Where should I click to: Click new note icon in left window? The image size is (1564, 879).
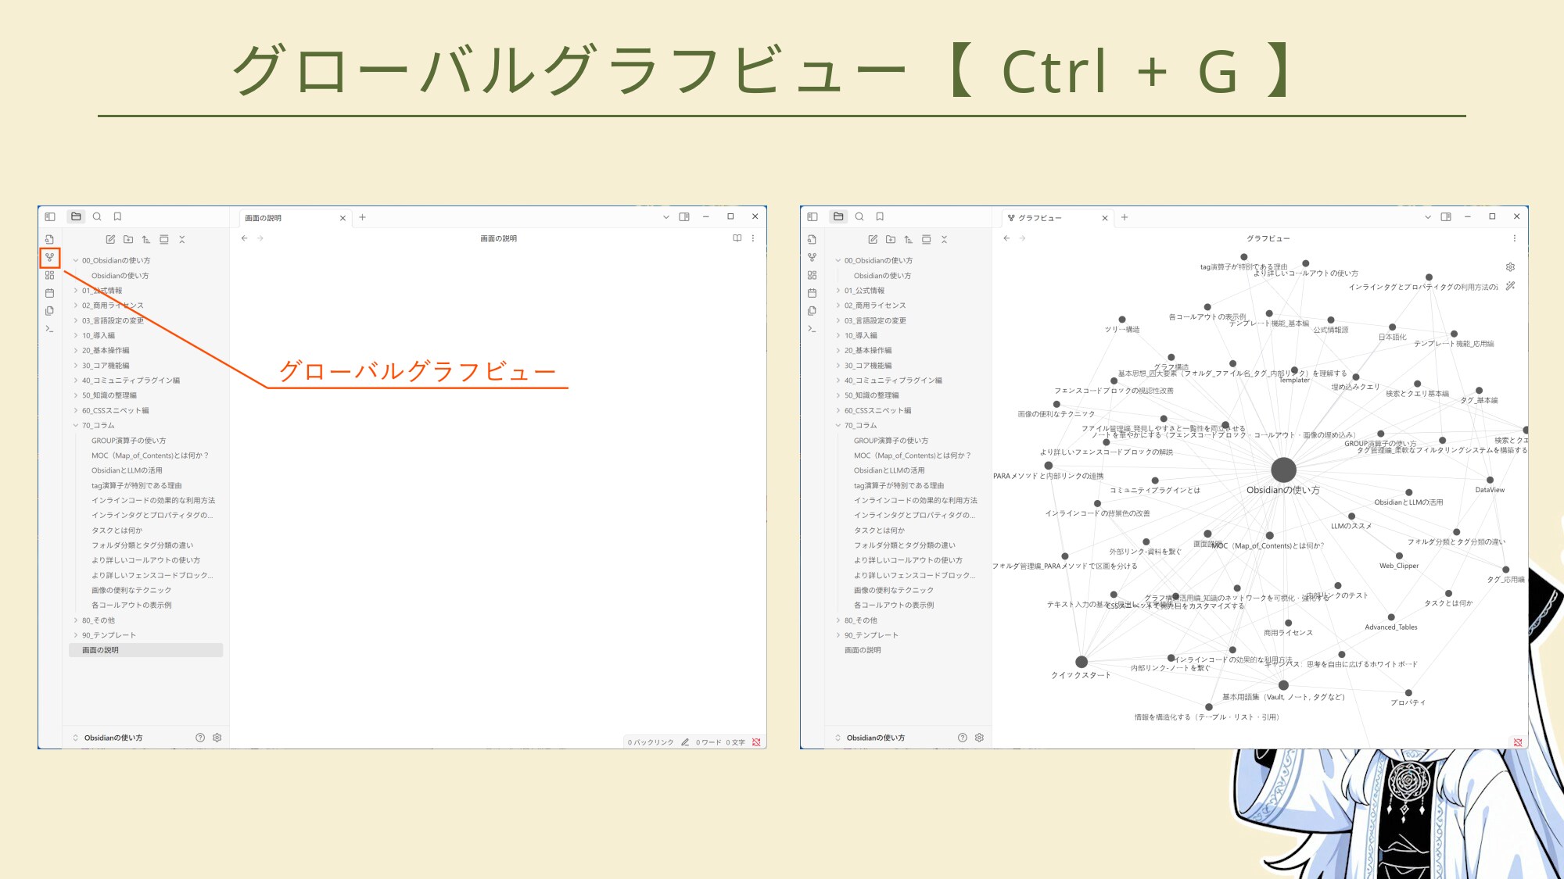point(110,240)
